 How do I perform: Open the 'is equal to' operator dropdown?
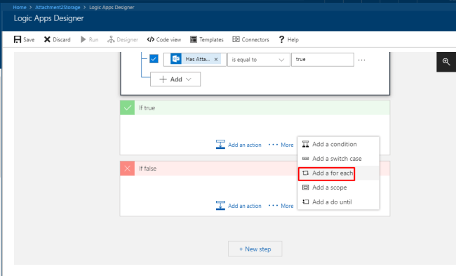click(259, 60)
